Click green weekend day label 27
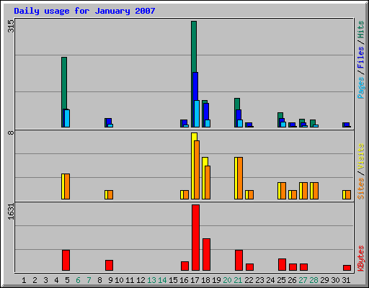The width and height of the screenshot is (369, 288). click(303, 280)
